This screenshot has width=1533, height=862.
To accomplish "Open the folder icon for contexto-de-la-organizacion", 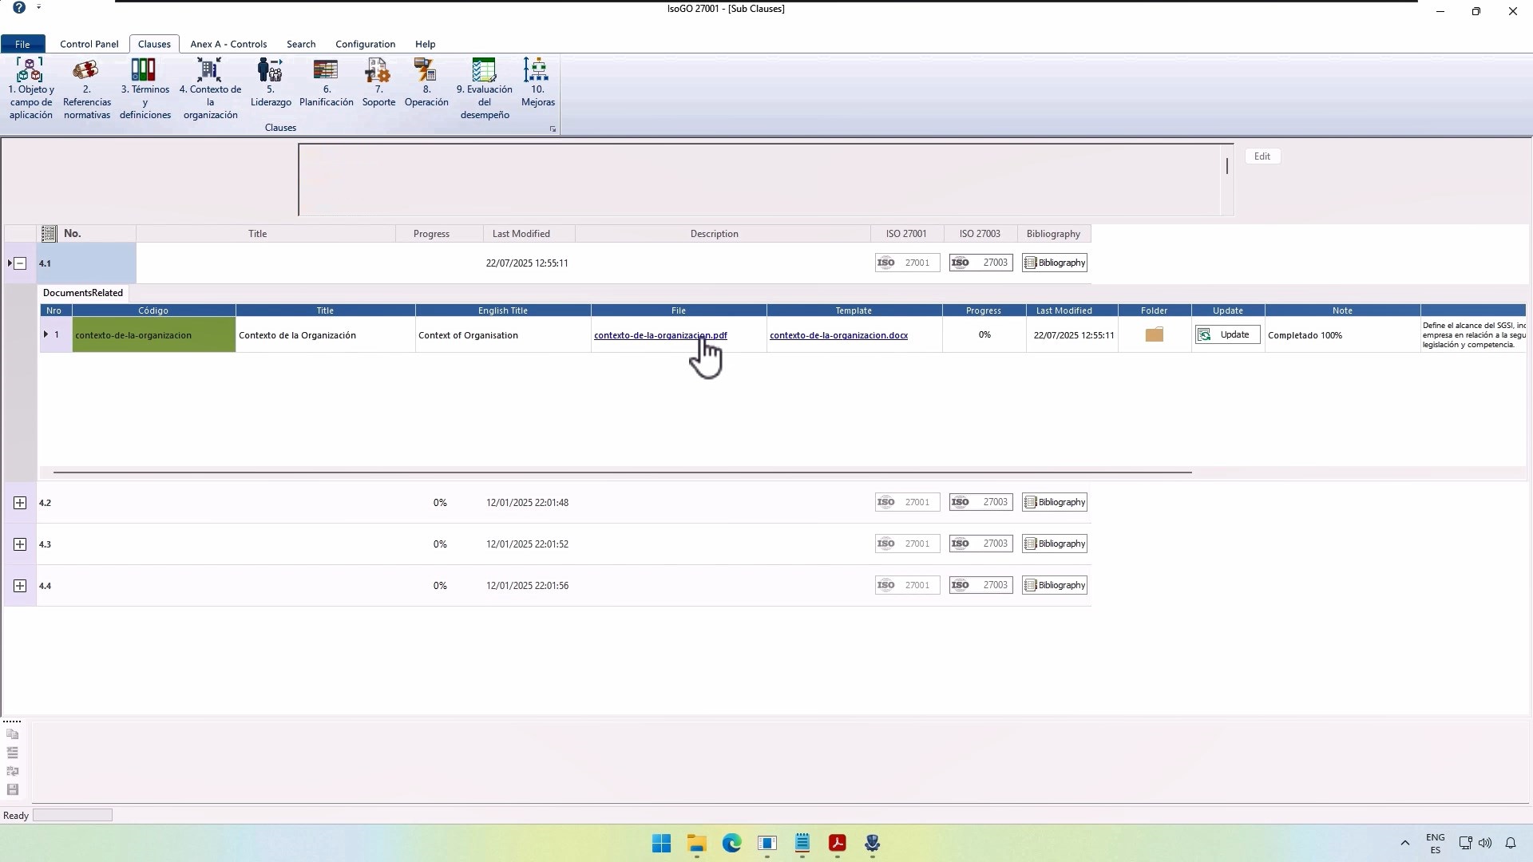I will pos(1154,334).
